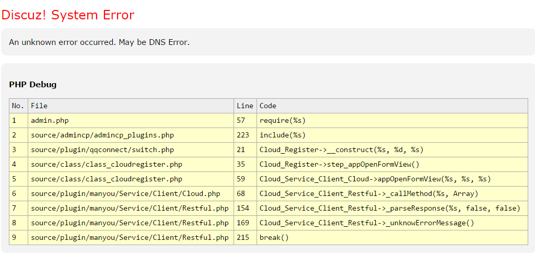
Task: Select the Cloud_Register->__construct code cell
Action: click(x=341, y=149)
